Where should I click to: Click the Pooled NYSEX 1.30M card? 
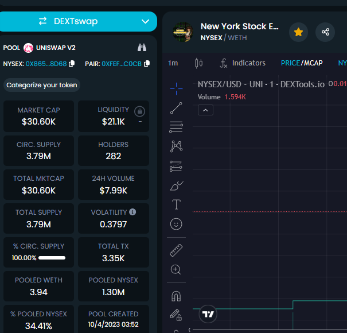point(114,286)
